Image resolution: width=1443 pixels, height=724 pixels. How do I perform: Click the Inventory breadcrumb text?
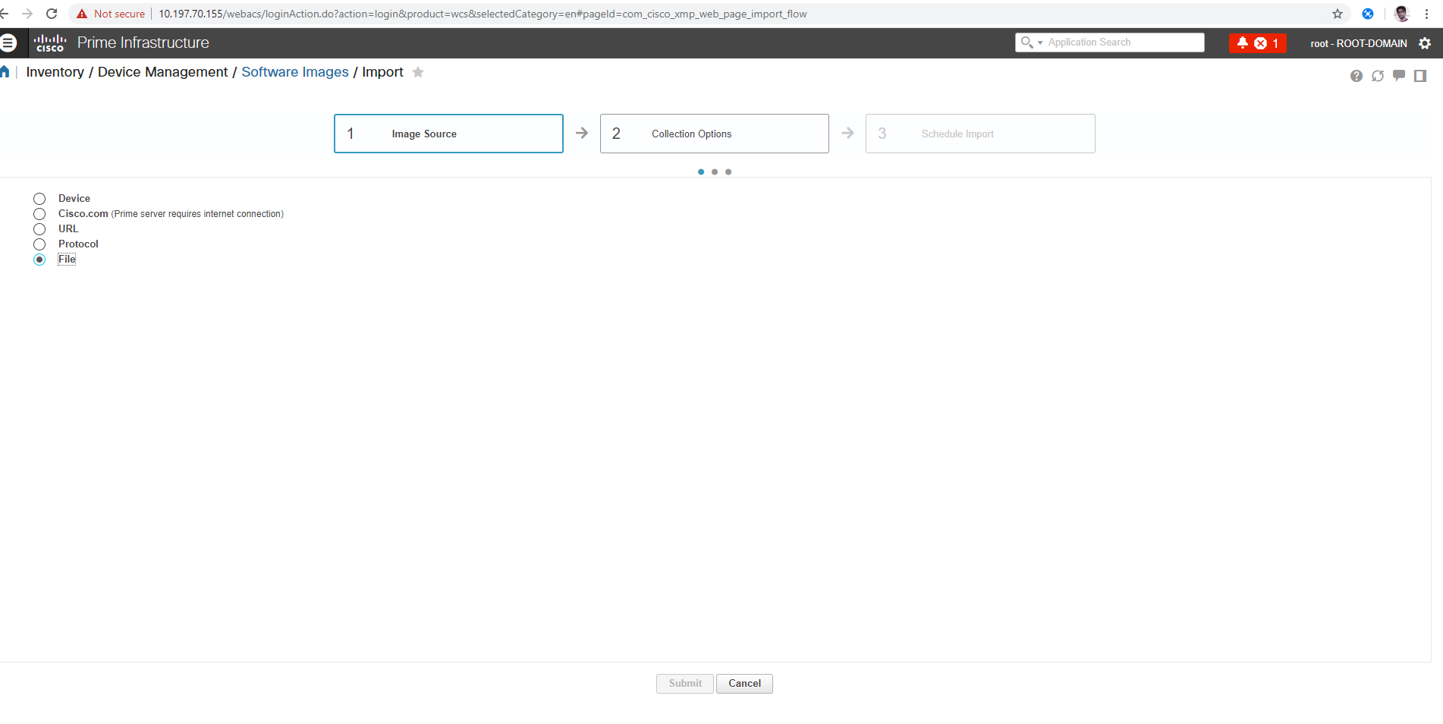click(55, 72)
